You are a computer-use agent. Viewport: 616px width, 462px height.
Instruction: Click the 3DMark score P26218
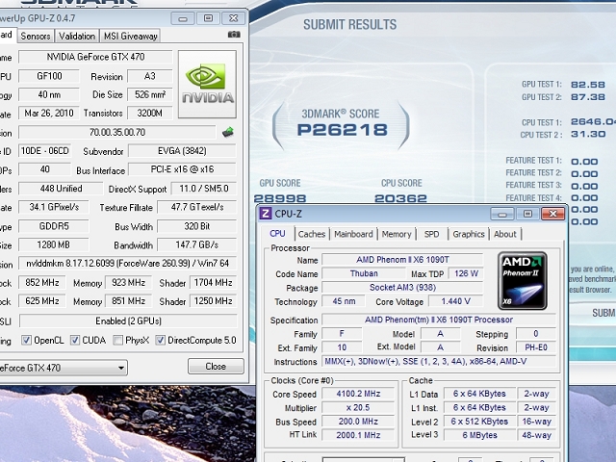pyautogui.click(x=343, y=130)
